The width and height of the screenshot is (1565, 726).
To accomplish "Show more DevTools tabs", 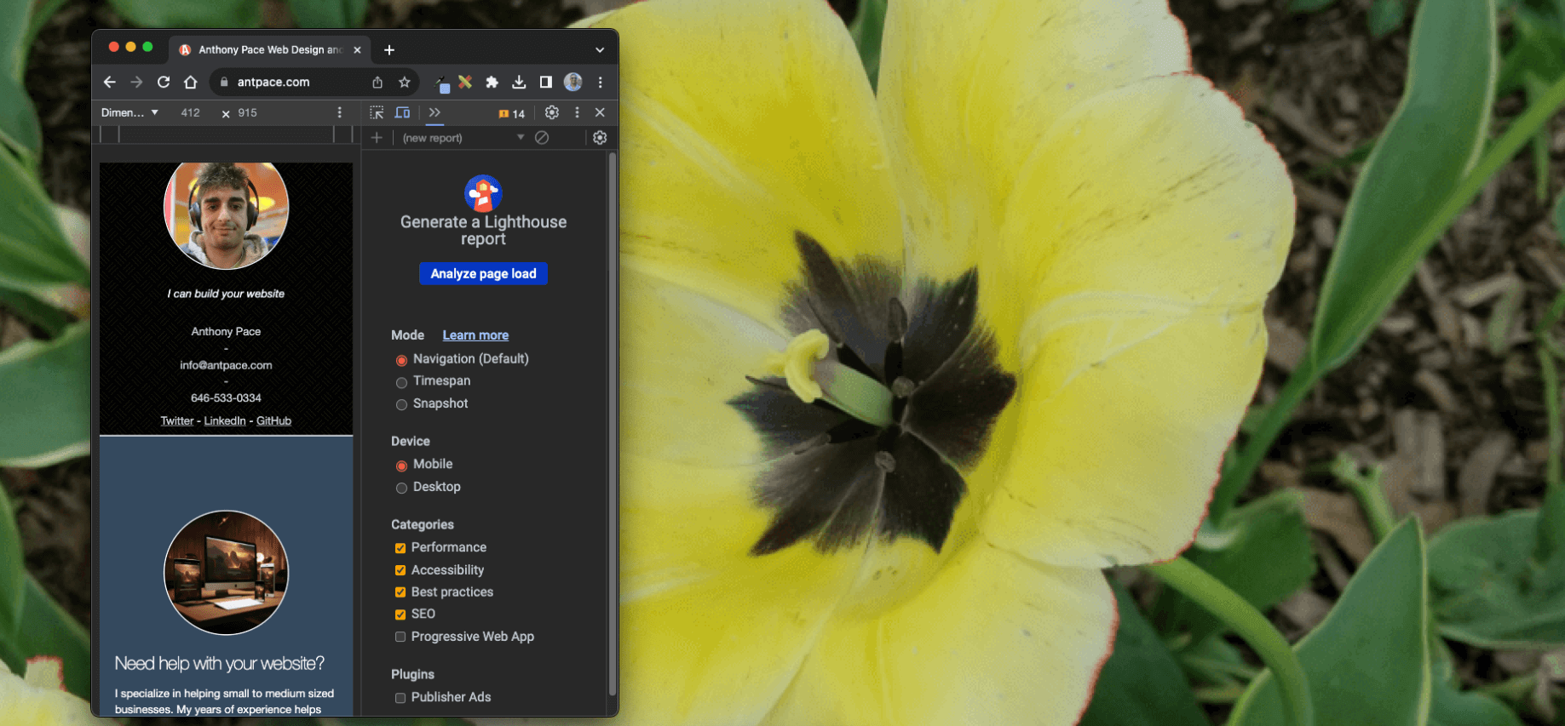I will pos(434,112).
